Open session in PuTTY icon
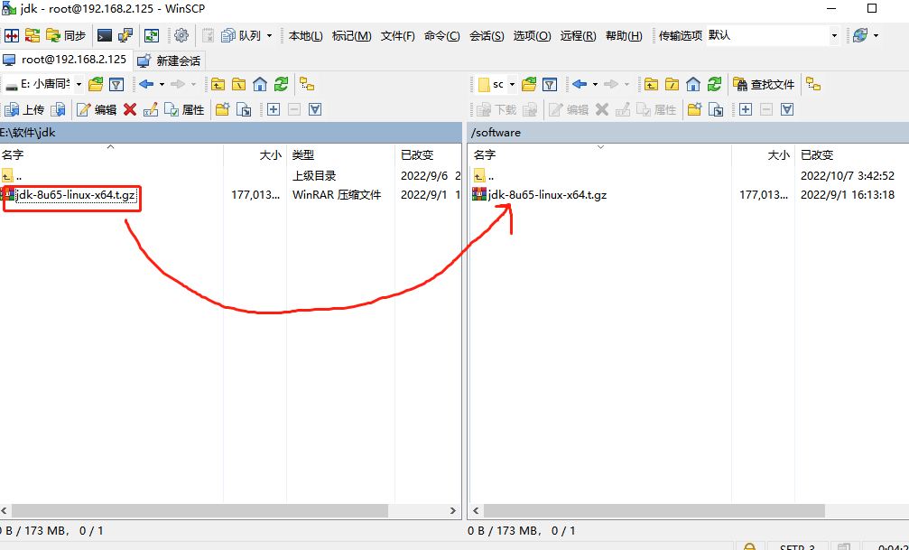The width and height of the screenshot is (909, 550). [x=125, y=36]
